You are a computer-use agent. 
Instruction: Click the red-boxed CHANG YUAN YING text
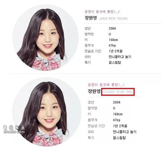(x=118, y=92)
